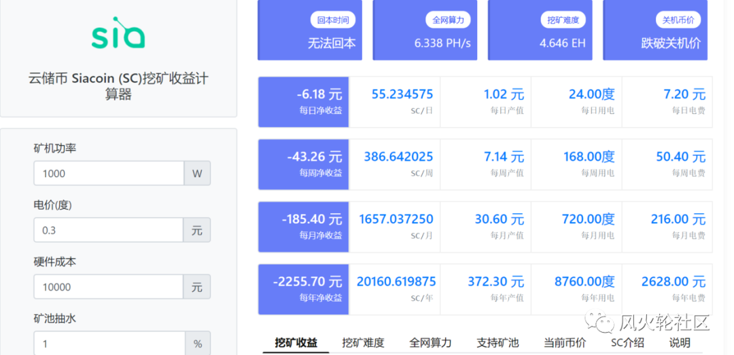Focus the 硬件成本 input showing 10000
Viewport: 734px width, 355px height.
(x=109, y=286)
